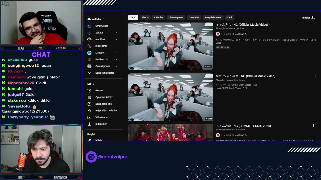The width and height of the screenshot is (321, 180).
Task: Click chat username sungjingwoo12
Action: [x=23, y=66]
